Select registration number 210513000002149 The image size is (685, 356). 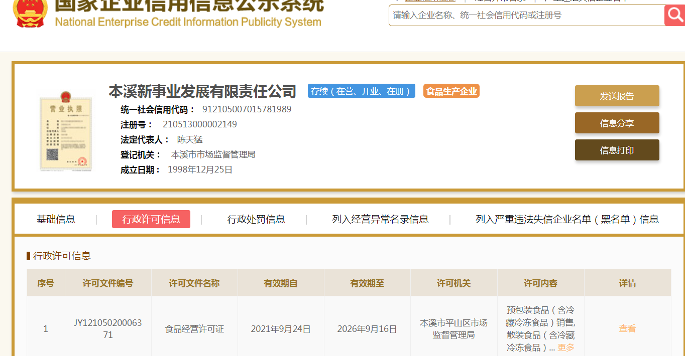[200, 124]
